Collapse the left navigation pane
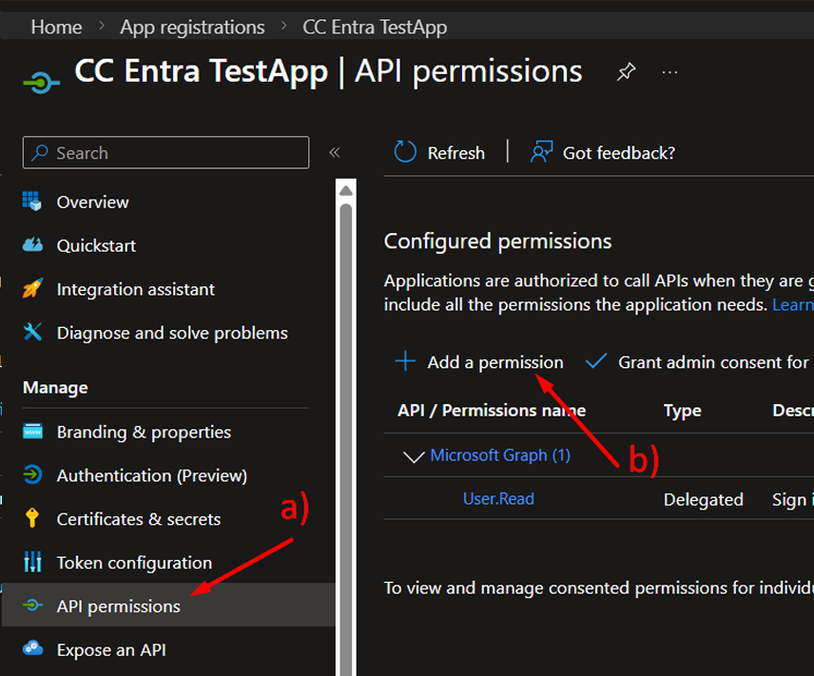 (334, 152)
